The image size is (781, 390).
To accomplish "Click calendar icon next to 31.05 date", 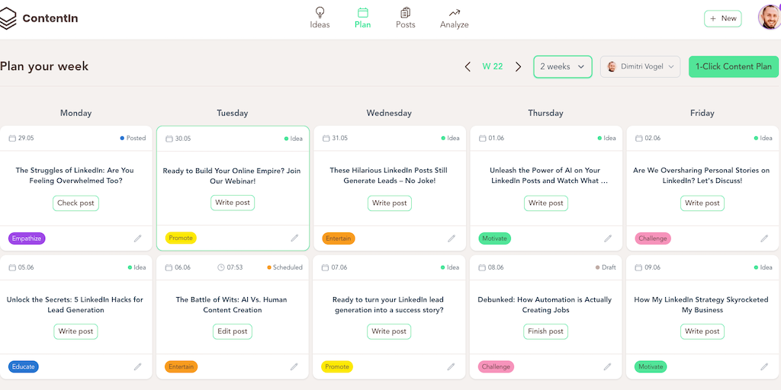I will coord(326,138).
